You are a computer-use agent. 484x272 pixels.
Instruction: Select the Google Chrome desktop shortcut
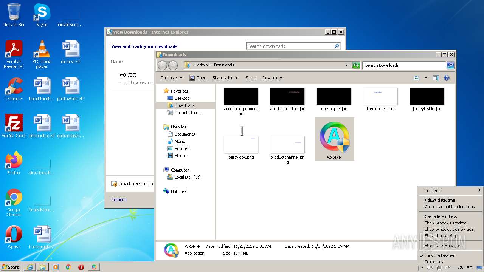pyautogui.click(x=14, y=202)
